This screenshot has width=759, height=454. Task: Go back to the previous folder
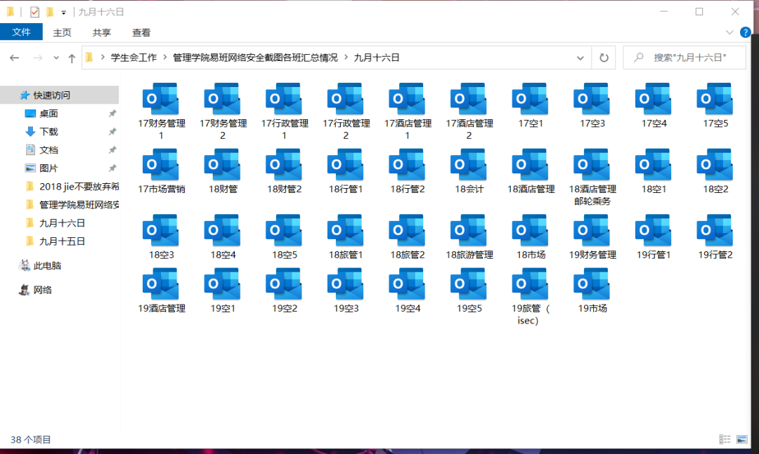click(15, 58)
